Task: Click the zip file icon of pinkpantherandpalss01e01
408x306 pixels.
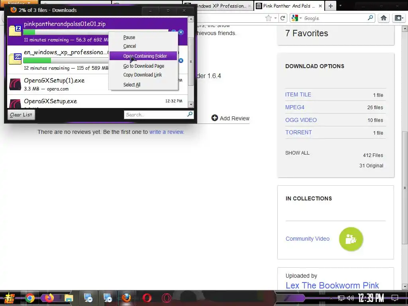Action: point(15,30)
